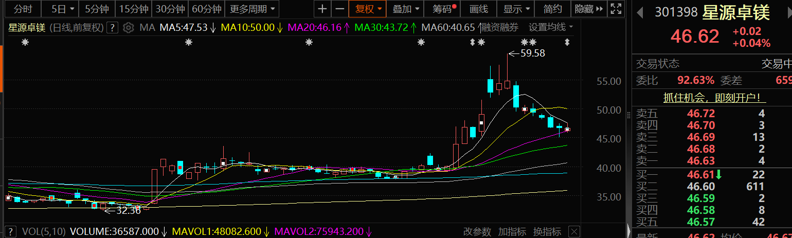The width and height of the screenshot is (792, 238).
Task: Click up-down arrow marker below 融资融券
Action: pyautogui.click(x=473, y=42)
